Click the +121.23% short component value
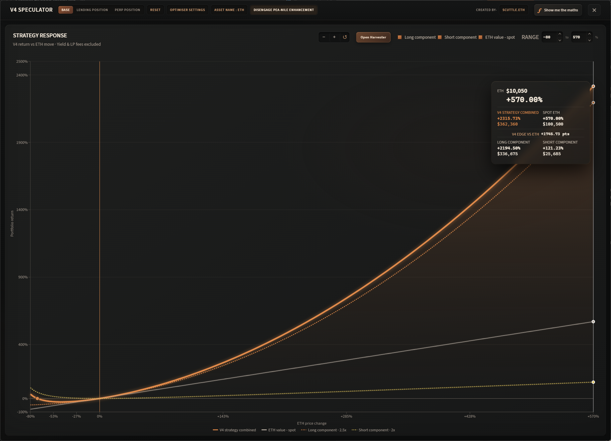This screenshot has height=441, width=611. 553,148
